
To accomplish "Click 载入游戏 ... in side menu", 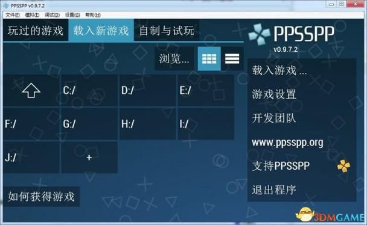I will pyautogui.click(x=302, y=70).
